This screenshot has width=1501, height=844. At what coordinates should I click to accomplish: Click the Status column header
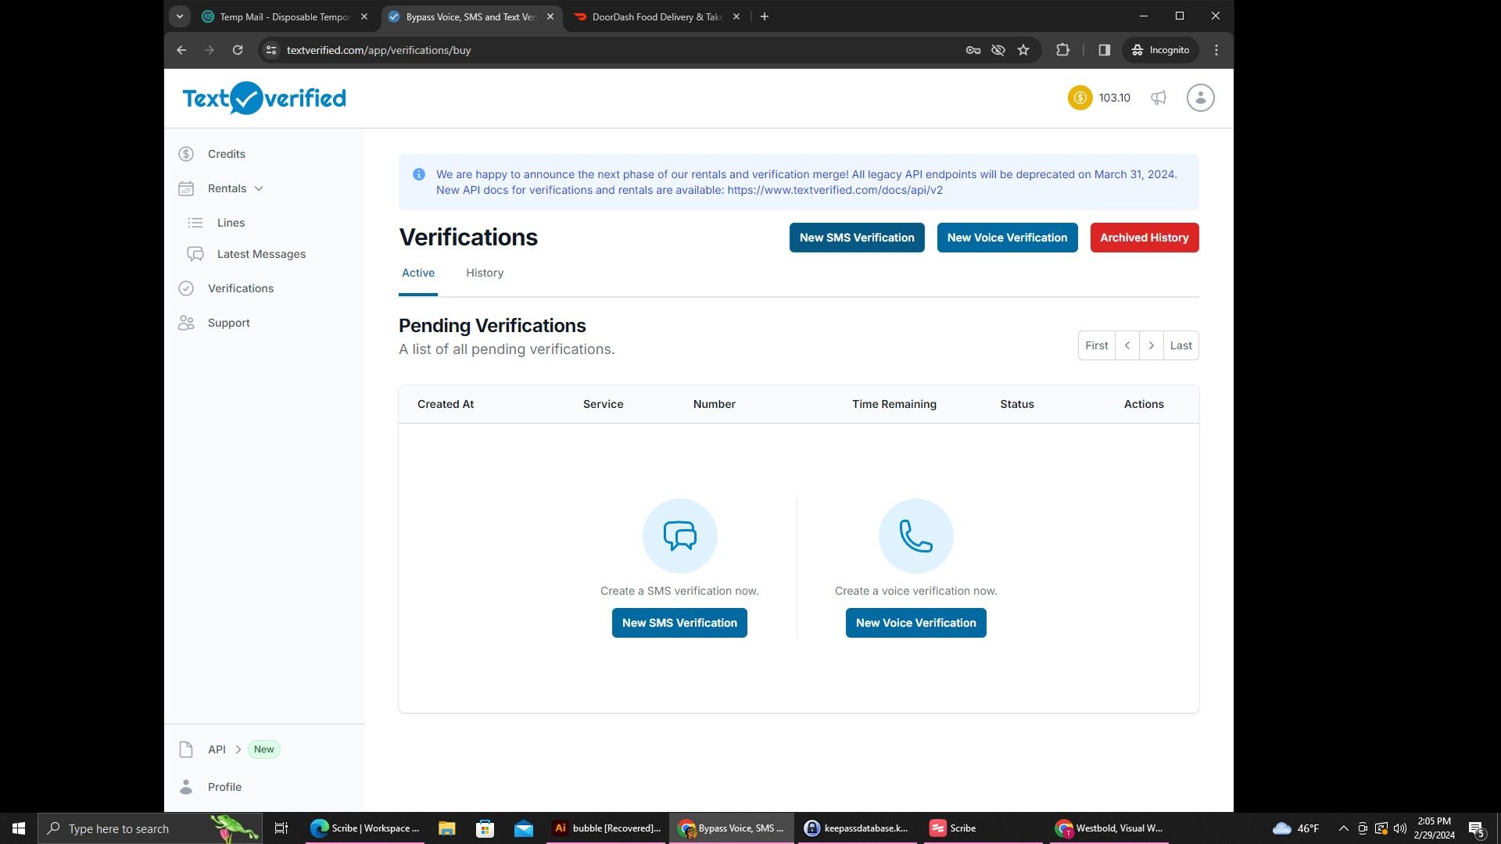click(x=1017, y=404)
